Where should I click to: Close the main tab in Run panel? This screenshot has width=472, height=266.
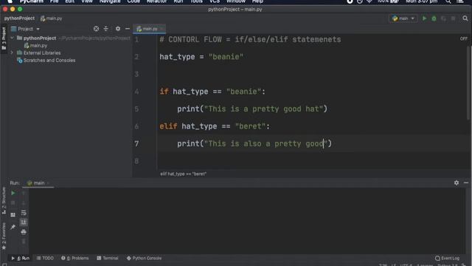[x=48, y=183]
